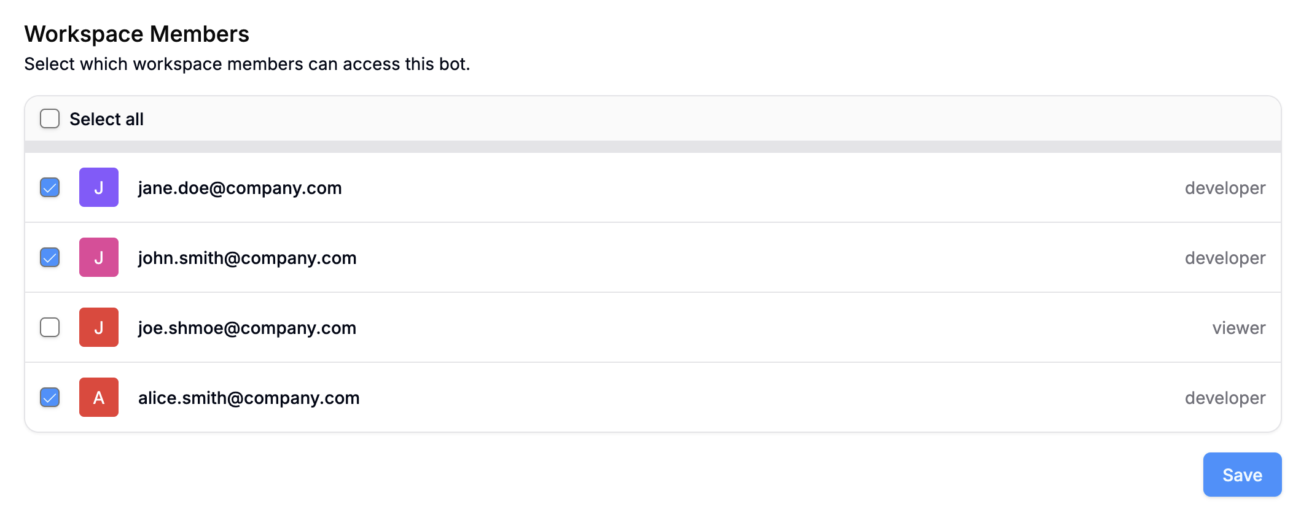The width and height of the screenshot is (1301, 512).
Task: Select the jane.doe@company.com email text
Action: pyautogui.click(x=240, y=188)
